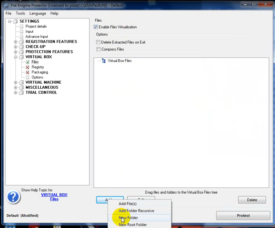
Task: Click the page icon beside Options
Action: (28, 77)
